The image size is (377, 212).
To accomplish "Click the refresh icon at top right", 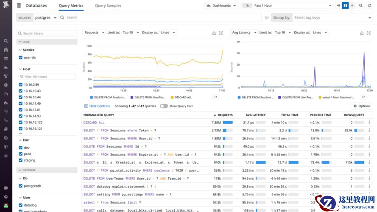I will pos(370,6).
